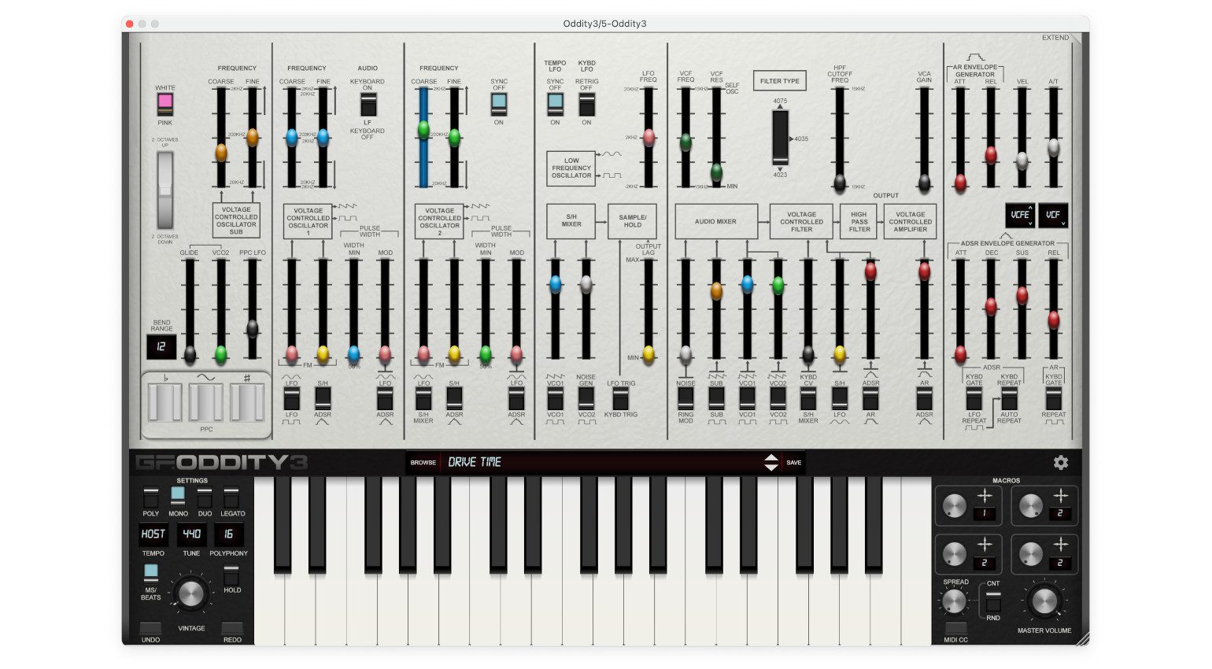Tap the PPC sharp (#) pad
1212x669 pixels.
[x=246, y=402]
